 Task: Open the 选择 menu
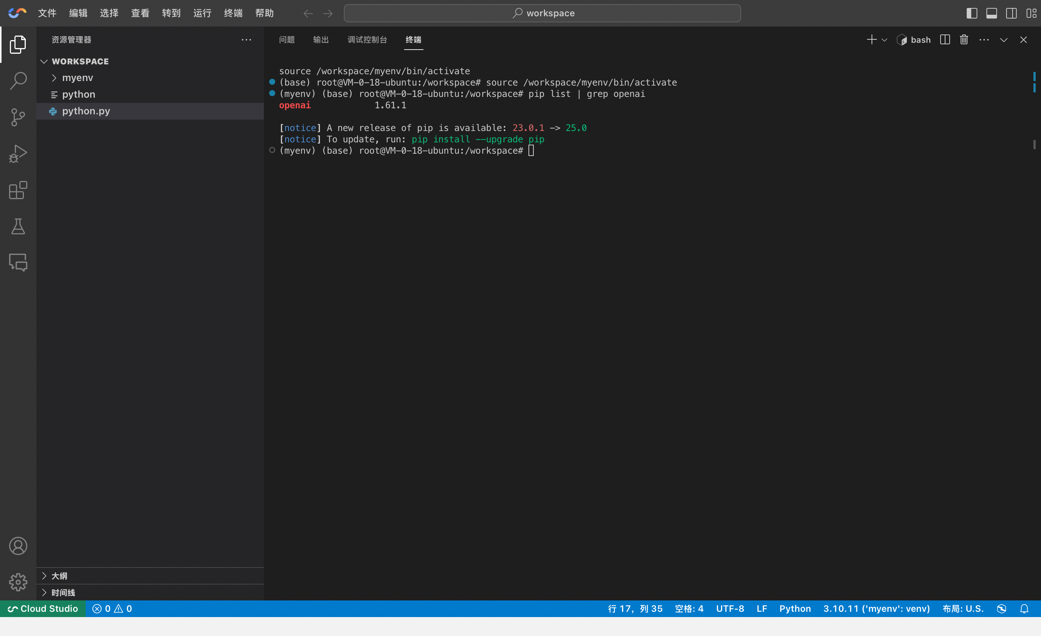(x=109, y=13)
